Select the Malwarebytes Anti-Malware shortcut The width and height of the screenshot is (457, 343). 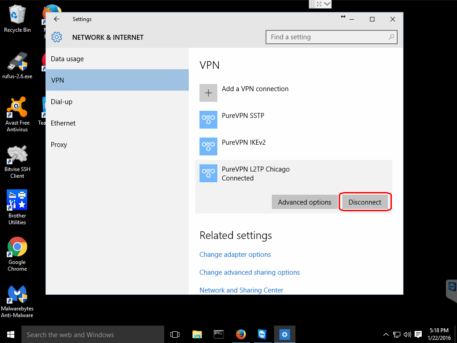tap(17, 301)
